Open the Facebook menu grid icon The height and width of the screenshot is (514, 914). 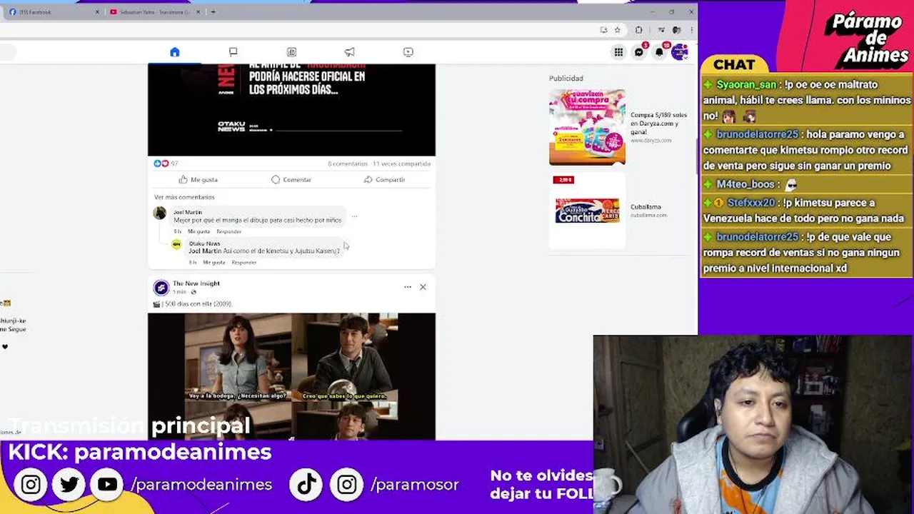tap(618, 52)
